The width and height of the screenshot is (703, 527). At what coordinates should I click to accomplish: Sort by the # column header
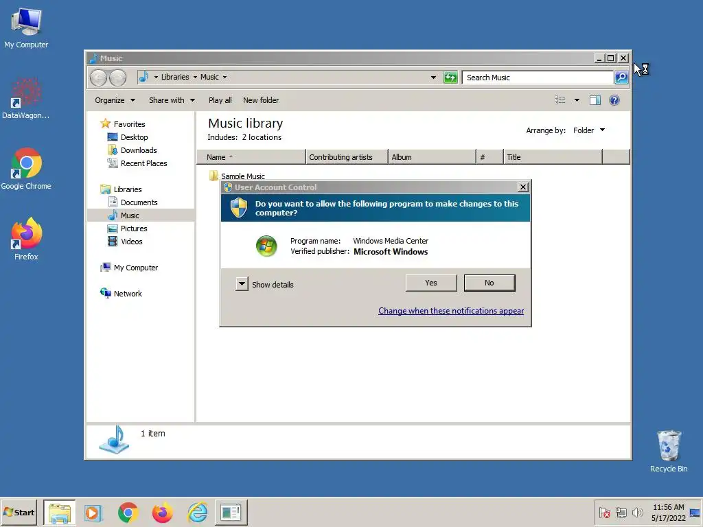pos(489,157)
